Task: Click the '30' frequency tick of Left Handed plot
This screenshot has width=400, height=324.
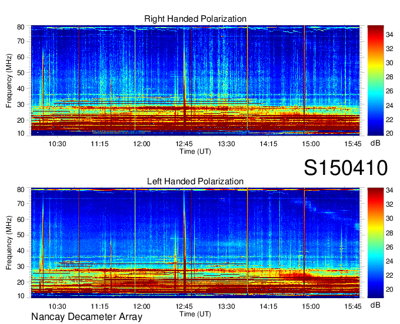Action: (21, 266)
